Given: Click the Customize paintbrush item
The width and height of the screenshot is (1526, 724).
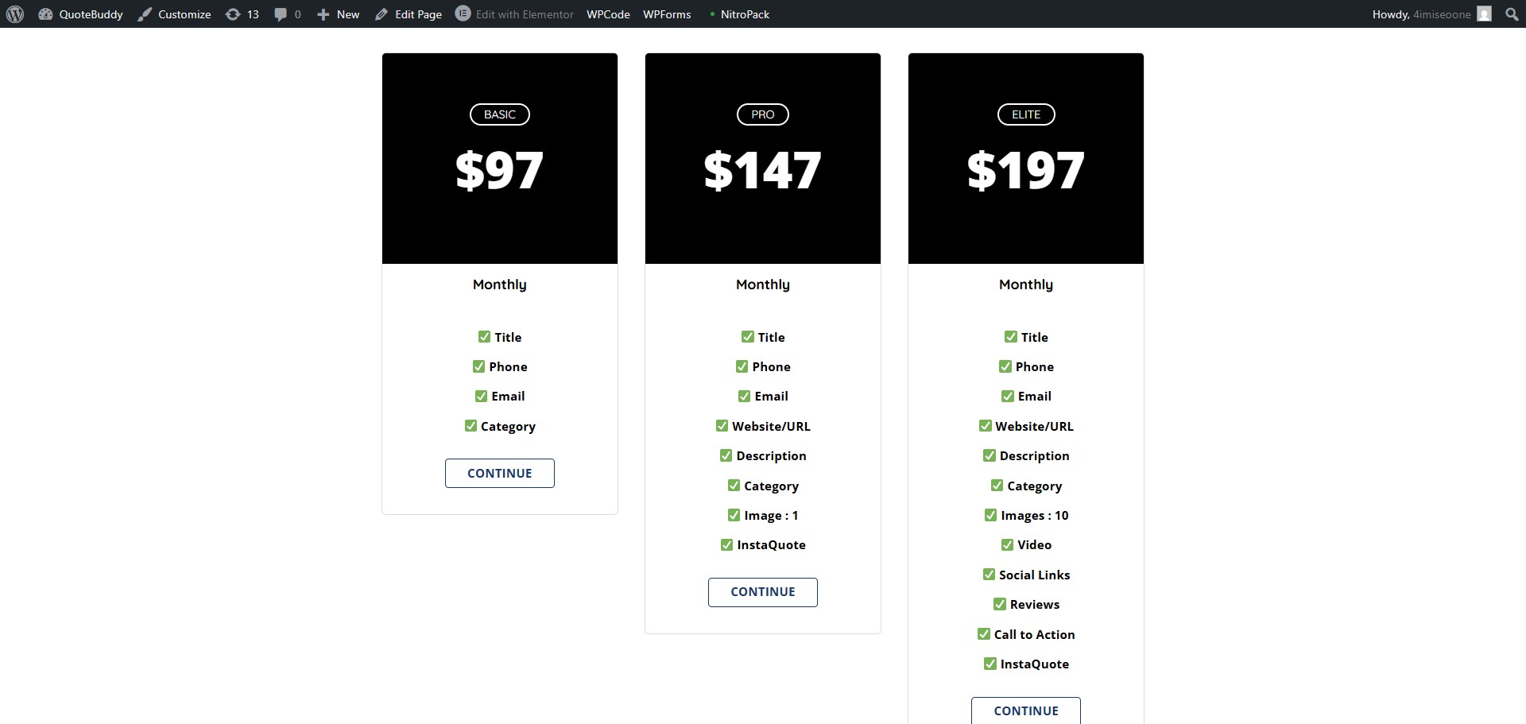Looking at the screenshot, I should point(174,14).
